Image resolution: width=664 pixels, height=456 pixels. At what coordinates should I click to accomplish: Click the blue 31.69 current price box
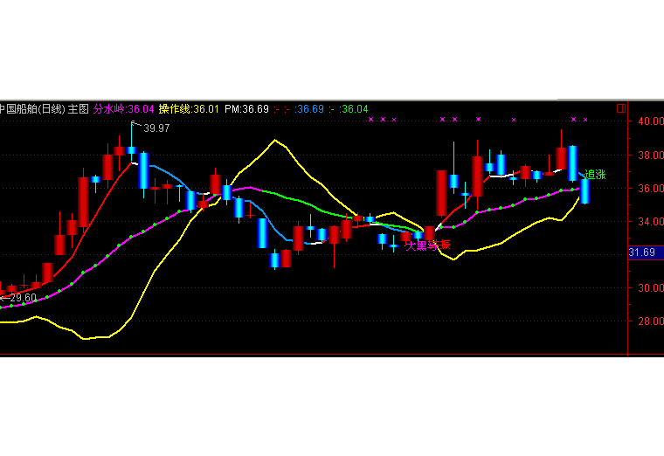click(x=642, y=252)
